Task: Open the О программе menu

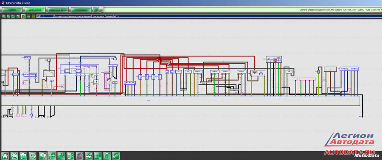Action: coord(81,10)
